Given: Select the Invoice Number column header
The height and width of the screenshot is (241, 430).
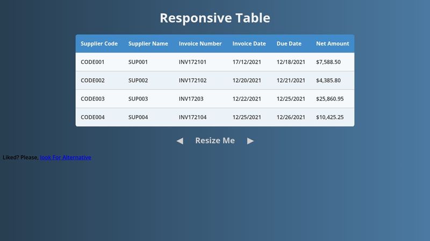Looking at the screenshot, I should click(200, 44).
